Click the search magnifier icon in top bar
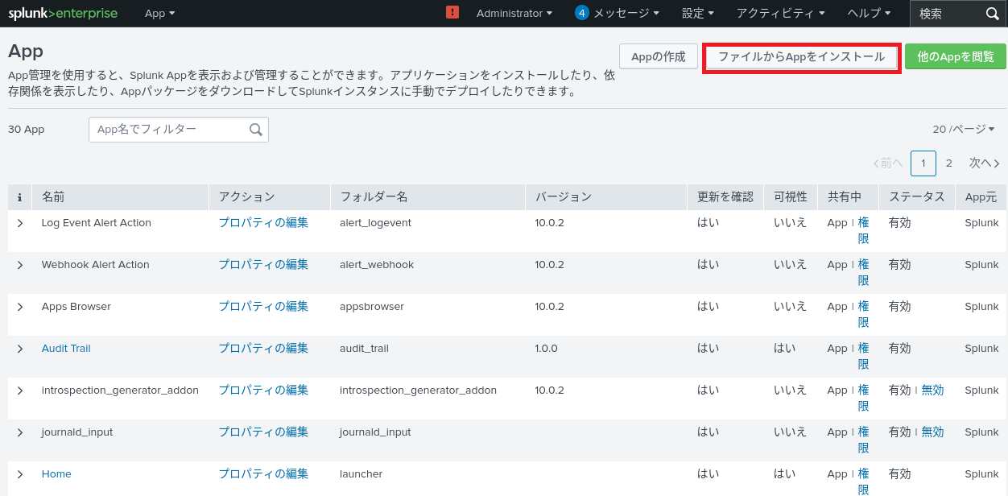This screenshot has width=1008, height=496. 992,14
